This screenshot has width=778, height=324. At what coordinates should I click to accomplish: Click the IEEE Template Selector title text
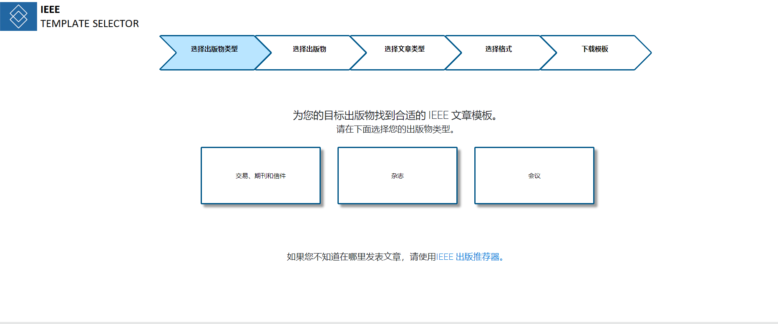(x=89, y=17)
